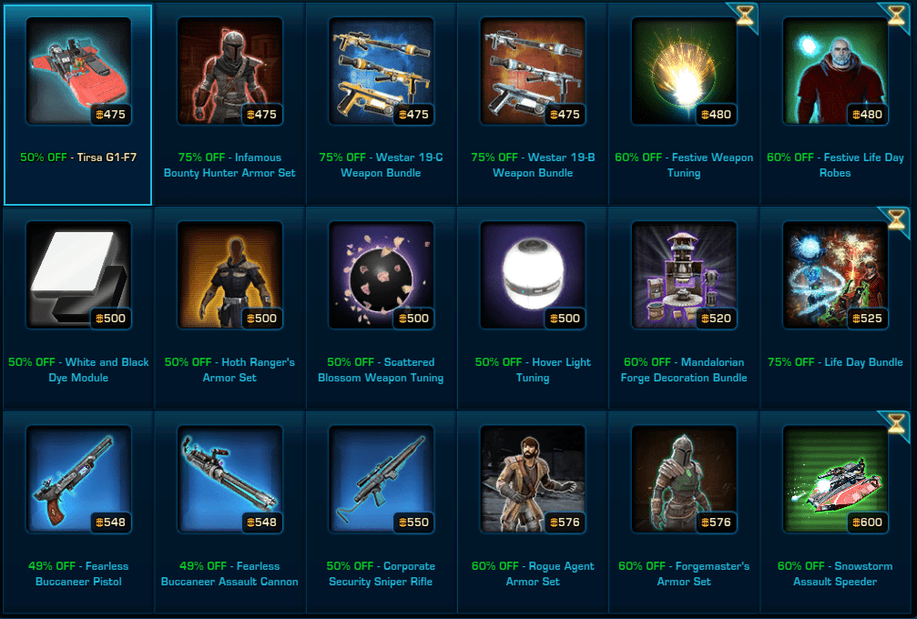View the Mandalorian Forge Decoration Bundle thumbnail
Screen dimensions: 917x619
[684, 275]
